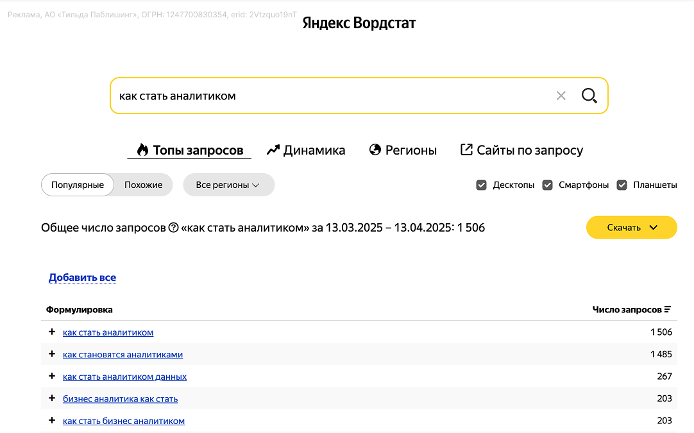Screen dimensions: 694x433
Task: Switch to the Регионы tab
Action: (x=403, y=150)
